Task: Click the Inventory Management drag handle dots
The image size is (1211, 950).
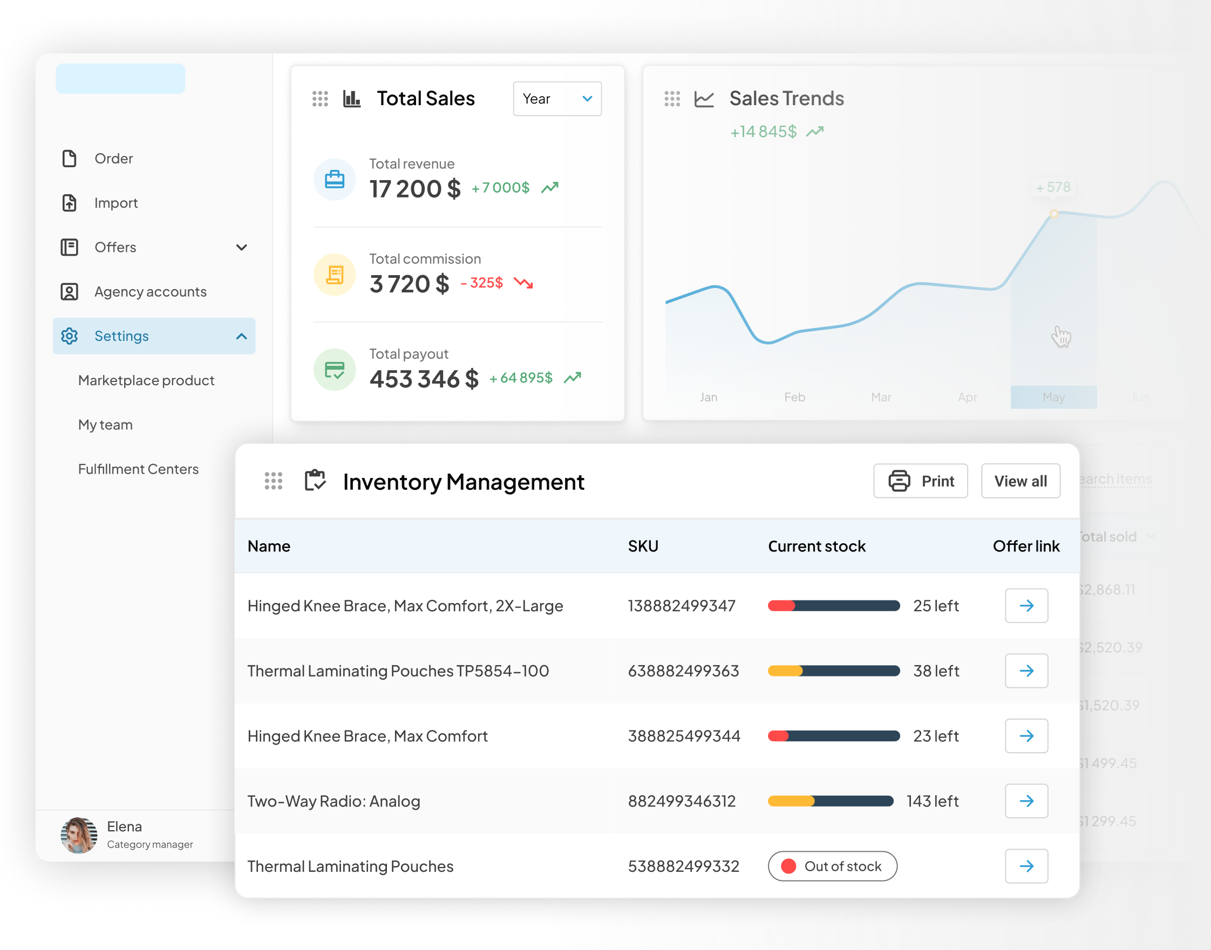Action: tap(273, 481)
